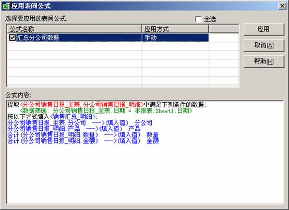Enable the 全选 checkbox
Viewport: 289px width, 210px height.
point(198,19)
